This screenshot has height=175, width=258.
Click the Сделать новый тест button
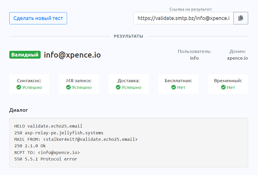pyautogui.click(x=38, y=18)
